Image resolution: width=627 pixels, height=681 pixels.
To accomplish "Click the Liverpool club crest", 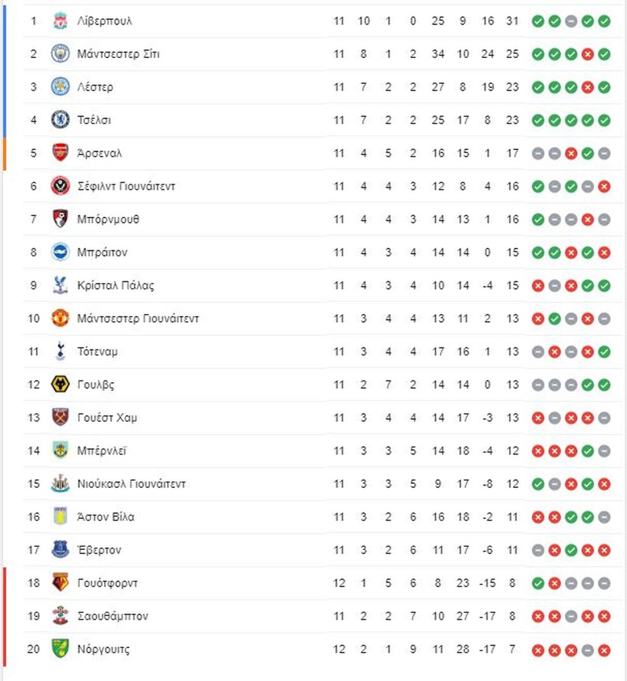I will [60, 21].
